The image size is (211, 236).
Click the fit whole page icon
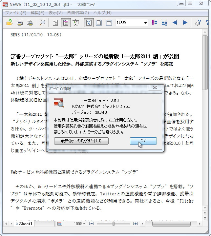tap(99, 23)
